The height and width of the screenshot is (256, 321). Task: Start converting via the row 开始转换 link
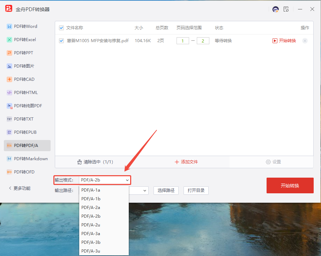(x=284, y=41)
